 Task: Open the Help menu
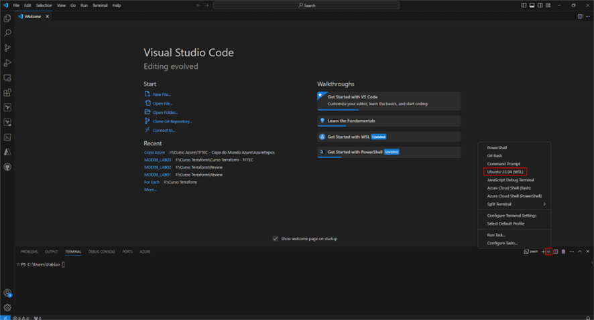(x=117, y=5)
